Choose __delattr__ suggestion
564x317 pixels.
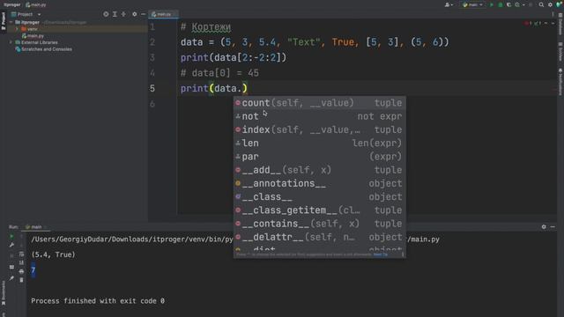(319, 237)
